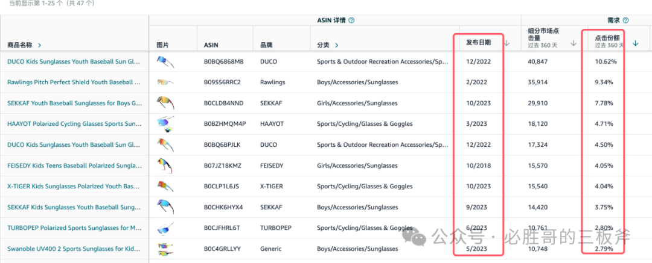Click the 商品名称 column header
This screenshot has width=652, height=263.
tap(21, 45)
